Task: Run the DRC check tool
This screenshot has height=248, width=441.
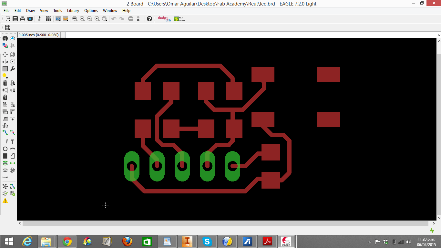Action: coord(13,193)
